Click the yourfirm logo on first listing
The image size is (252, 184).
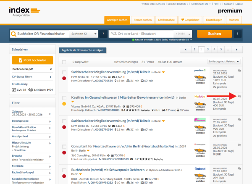(202, 71)
